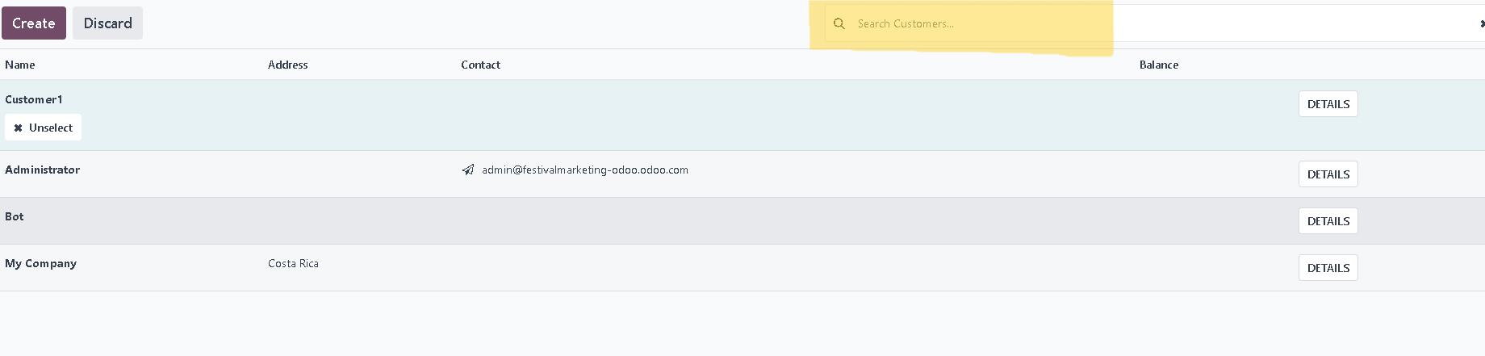Discard the customer selection
1485x356 pixels.
[x=107, y=23]
